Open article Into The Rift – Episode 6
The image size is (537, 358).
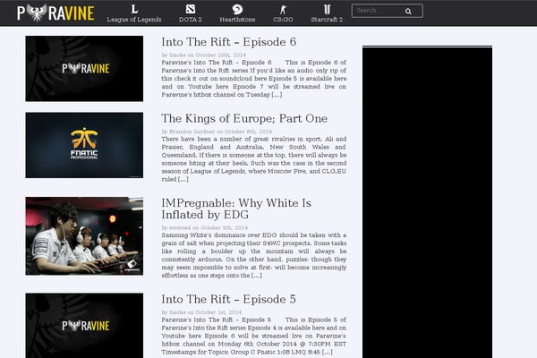click(229, 42)
